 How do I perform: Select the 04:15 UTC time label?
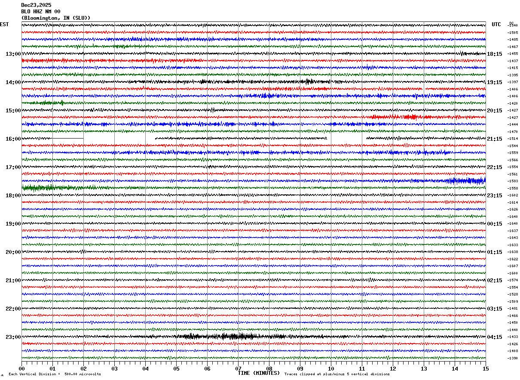point(495,337)
